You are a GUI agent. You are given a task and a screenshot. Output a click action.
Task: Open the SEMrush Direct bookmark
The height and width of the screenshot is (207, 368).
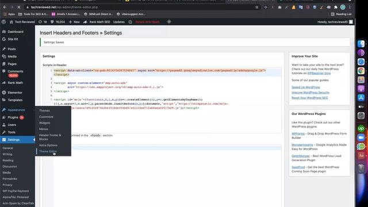click(x=98, y=14)
